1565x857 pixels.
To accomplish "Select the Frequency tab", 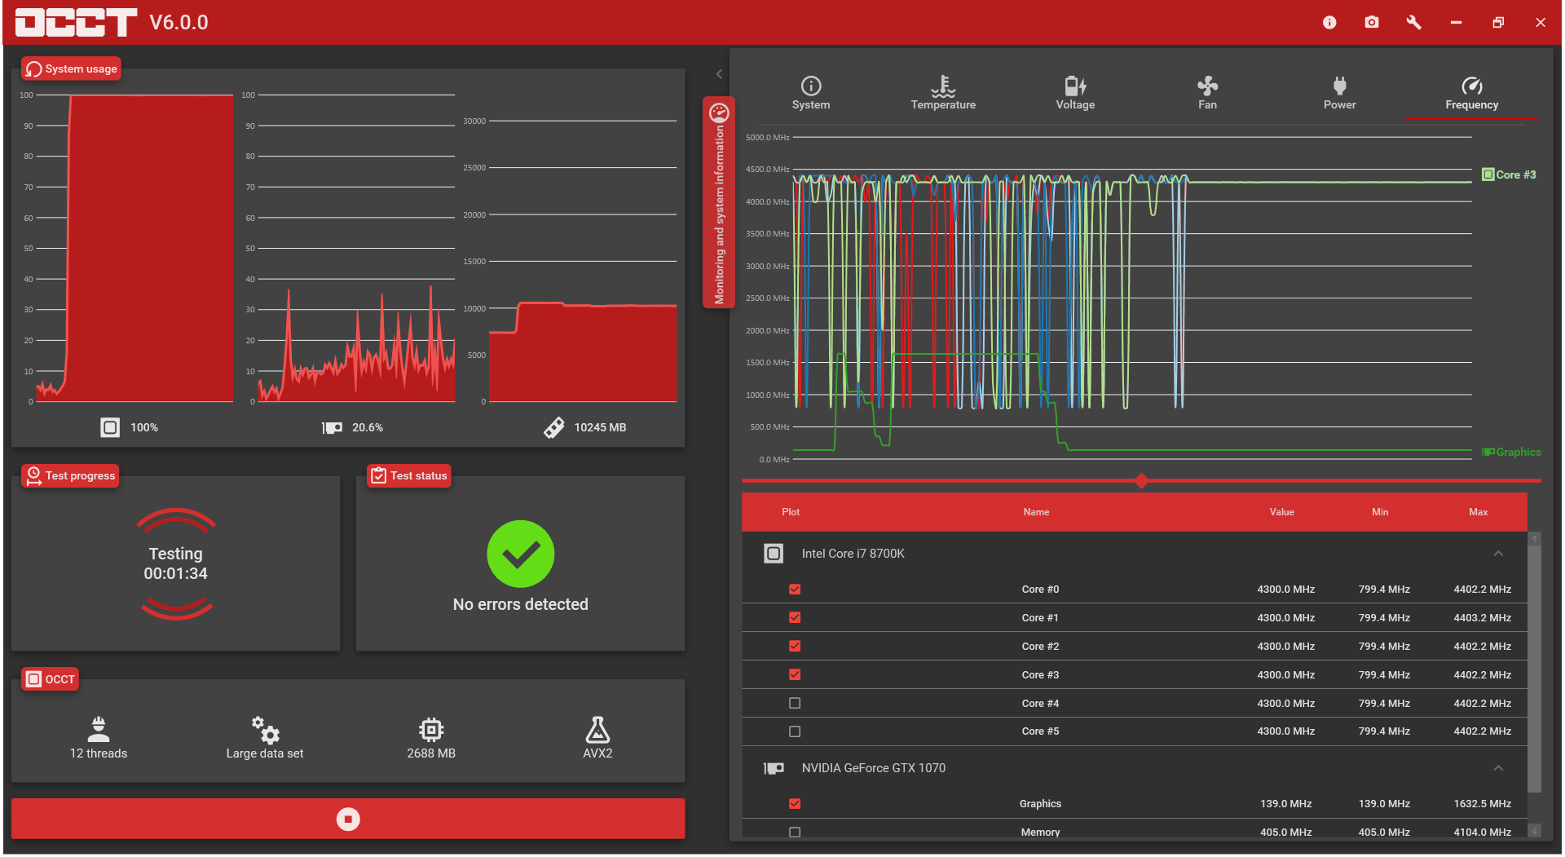I will tap(1471, 93).
